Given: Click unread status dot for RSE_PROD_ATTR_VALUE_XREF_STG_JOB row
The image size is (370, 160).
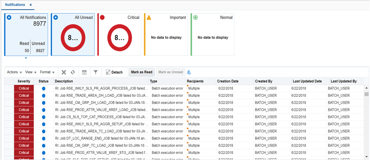Looking at the screenshot, I should coord(44,153).
